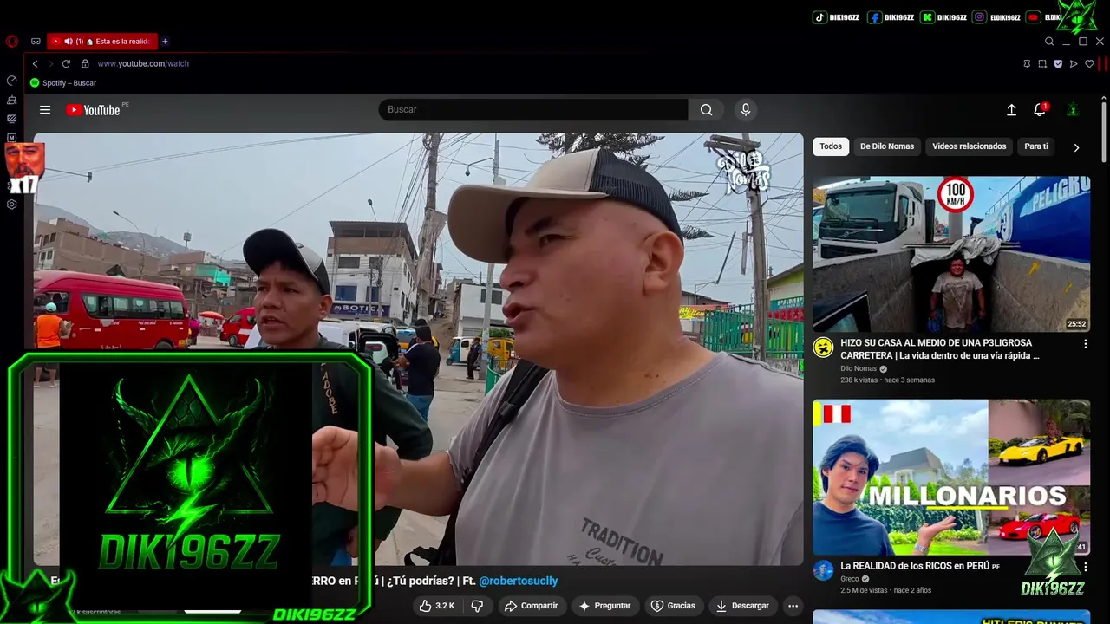The width and height of the screenshot is (1110, 624).
Task: Open a new browser tab
Action: point(165,41)
